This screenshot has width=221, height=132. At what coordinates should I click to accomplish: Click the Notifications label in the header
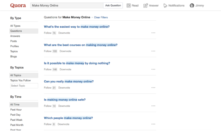(176, 5)
